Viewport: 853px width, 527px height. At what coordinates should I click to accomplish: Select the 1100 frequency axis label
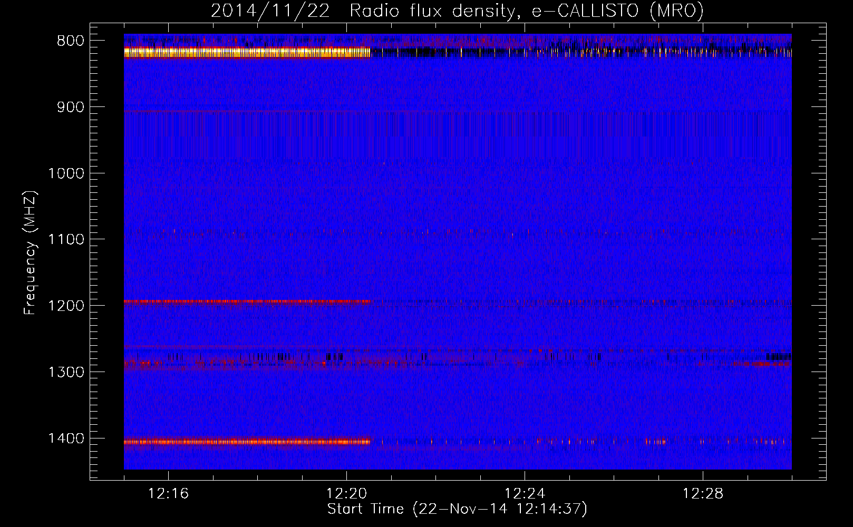[66, 239]
